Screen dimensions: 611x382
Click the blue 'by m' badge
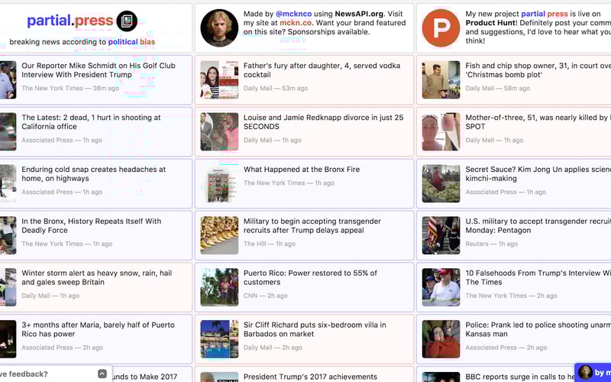coord(593,373)
